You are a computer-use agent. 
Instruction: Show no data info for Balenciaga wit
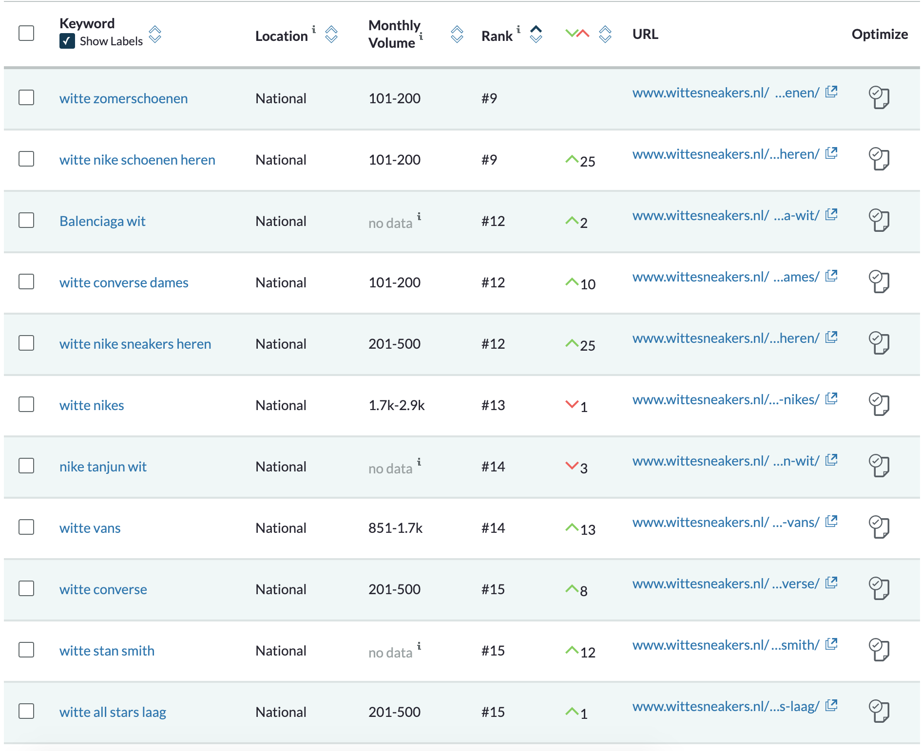pyautogui.click(x=419, y=216)
